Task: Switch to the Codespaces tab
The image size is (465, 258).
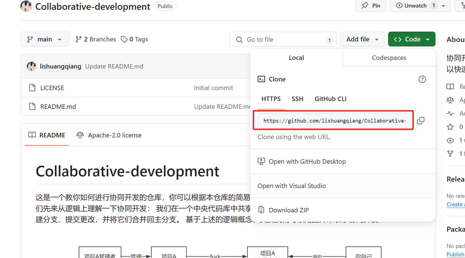Action: coord(389,58)
